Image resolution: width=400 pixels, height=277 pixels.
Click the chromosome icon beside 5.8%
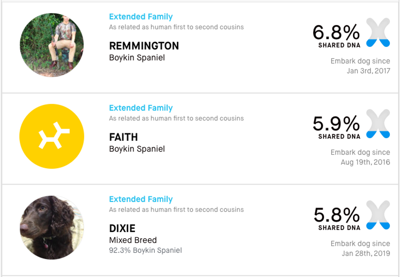(x=378, y=215)
